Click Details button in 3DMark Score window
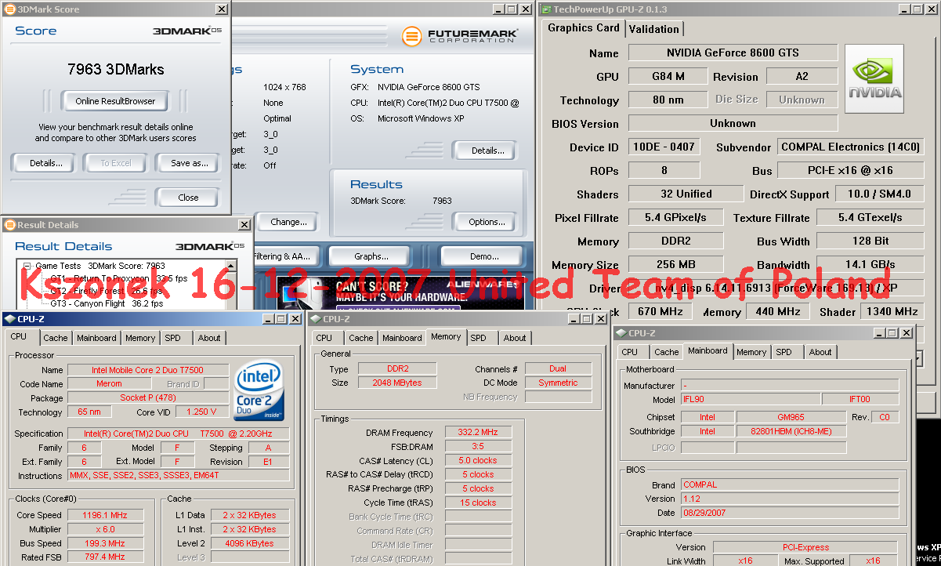Screen dimensions: 941x566 (45, 163)
